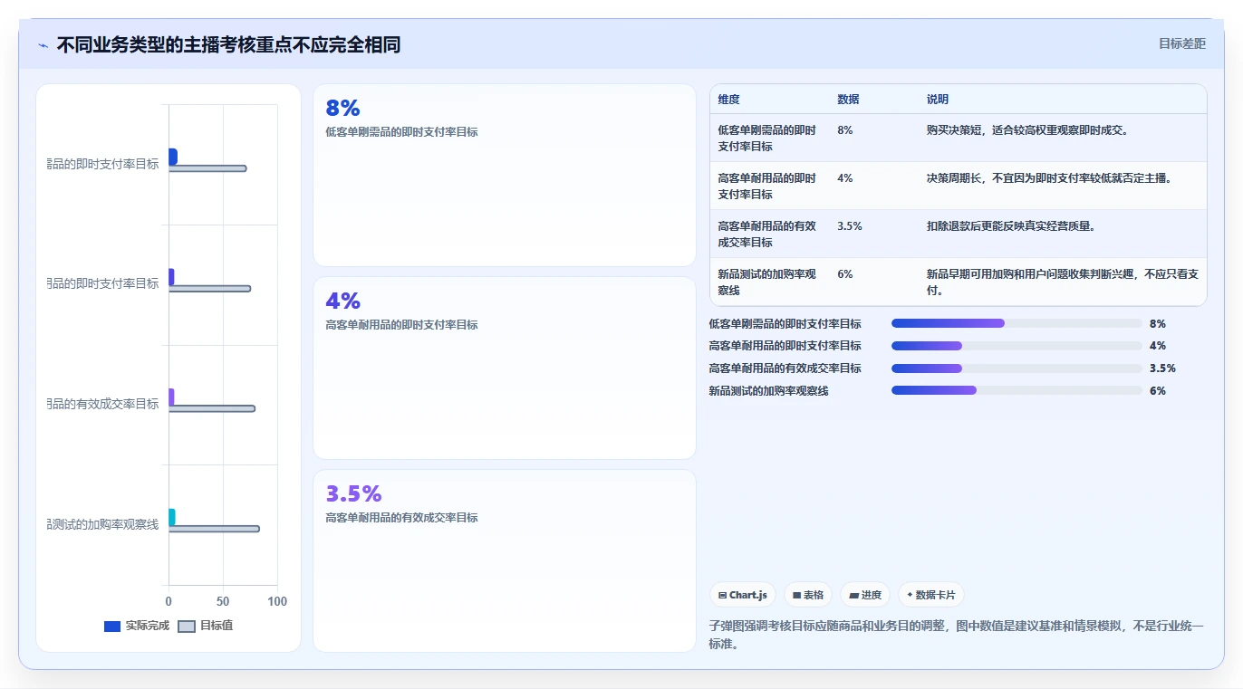Click the 新品测试的加购率观察线 label in the progress list
The image size is (1243, 689).
pos(768,391)
